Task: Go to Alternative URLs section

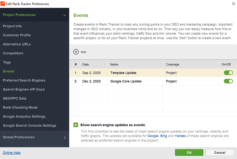Action: tap(17, 44)
